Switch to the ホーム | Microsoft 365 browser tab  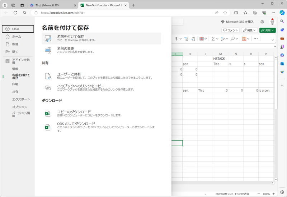[53, 5]
